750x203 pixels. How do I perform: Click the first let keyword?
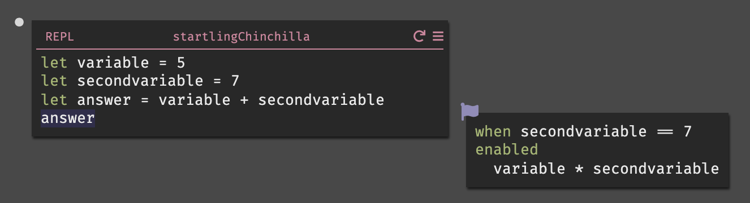(x=54, y=63)
